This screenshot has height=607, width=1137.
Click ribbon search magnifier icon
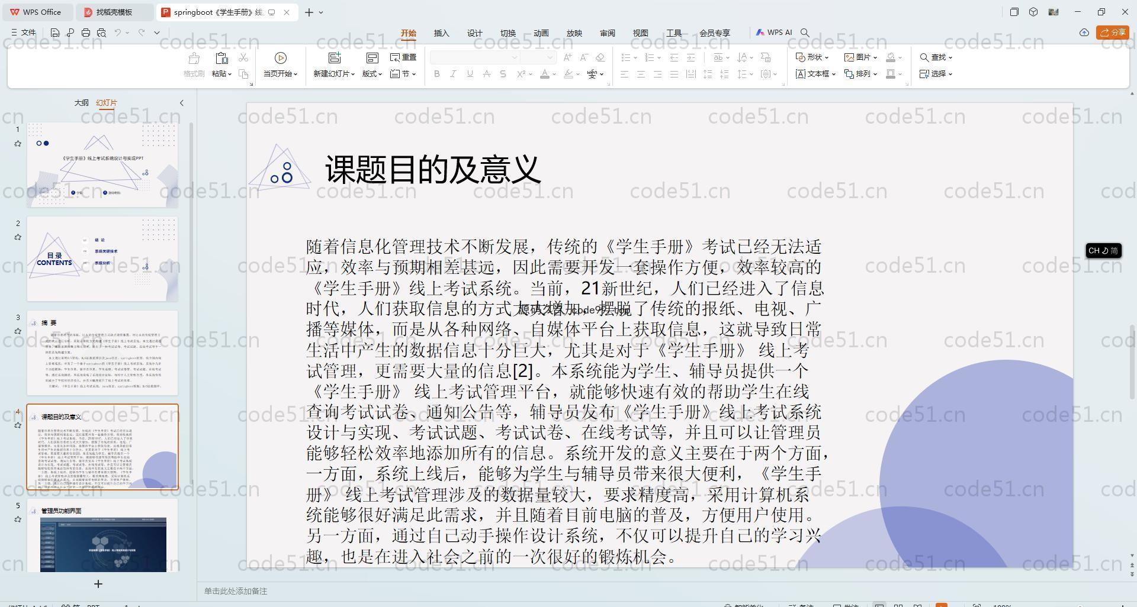805,33
